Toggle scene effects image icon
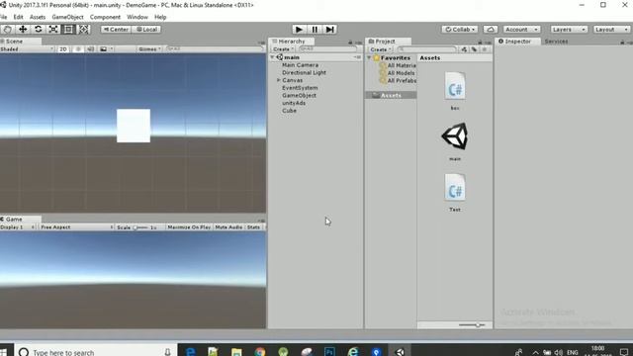The width and height of the screenshot is (633, 356). [104, 48]
